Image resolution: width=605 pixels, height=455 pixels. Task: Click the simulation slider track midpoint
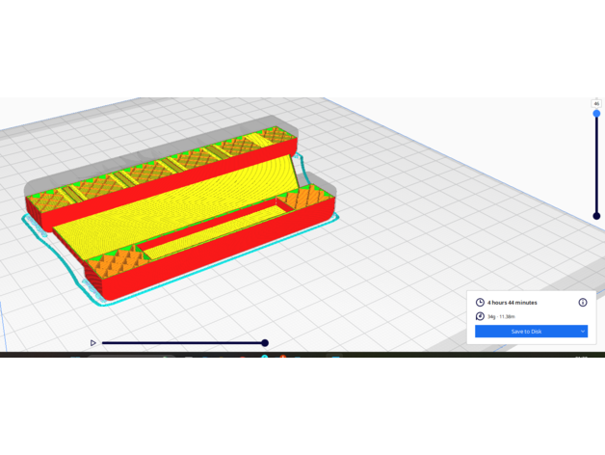183,343
